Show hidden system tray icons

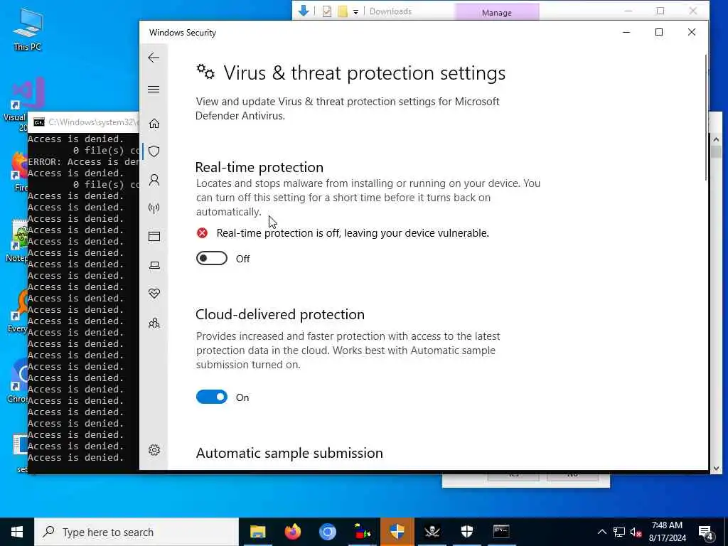point(601,532)
